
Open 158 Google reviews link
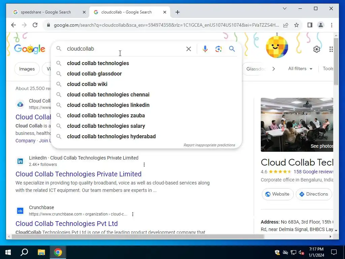click(x=313, y=172)
